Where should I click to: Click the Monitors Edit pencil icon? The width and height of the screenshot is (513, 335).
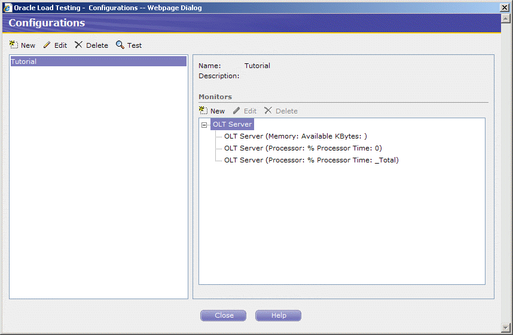coord(237,110)
